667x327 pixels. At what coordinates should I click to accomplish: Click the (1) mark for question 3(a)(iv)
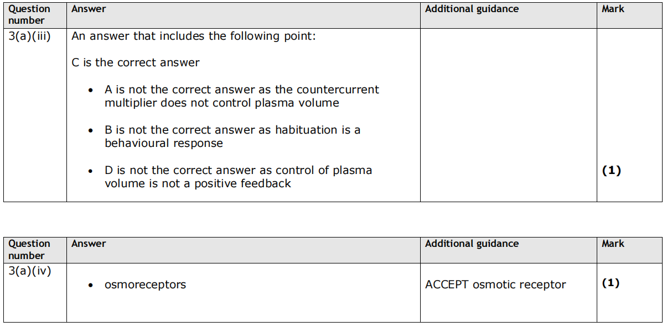(611, 283)
